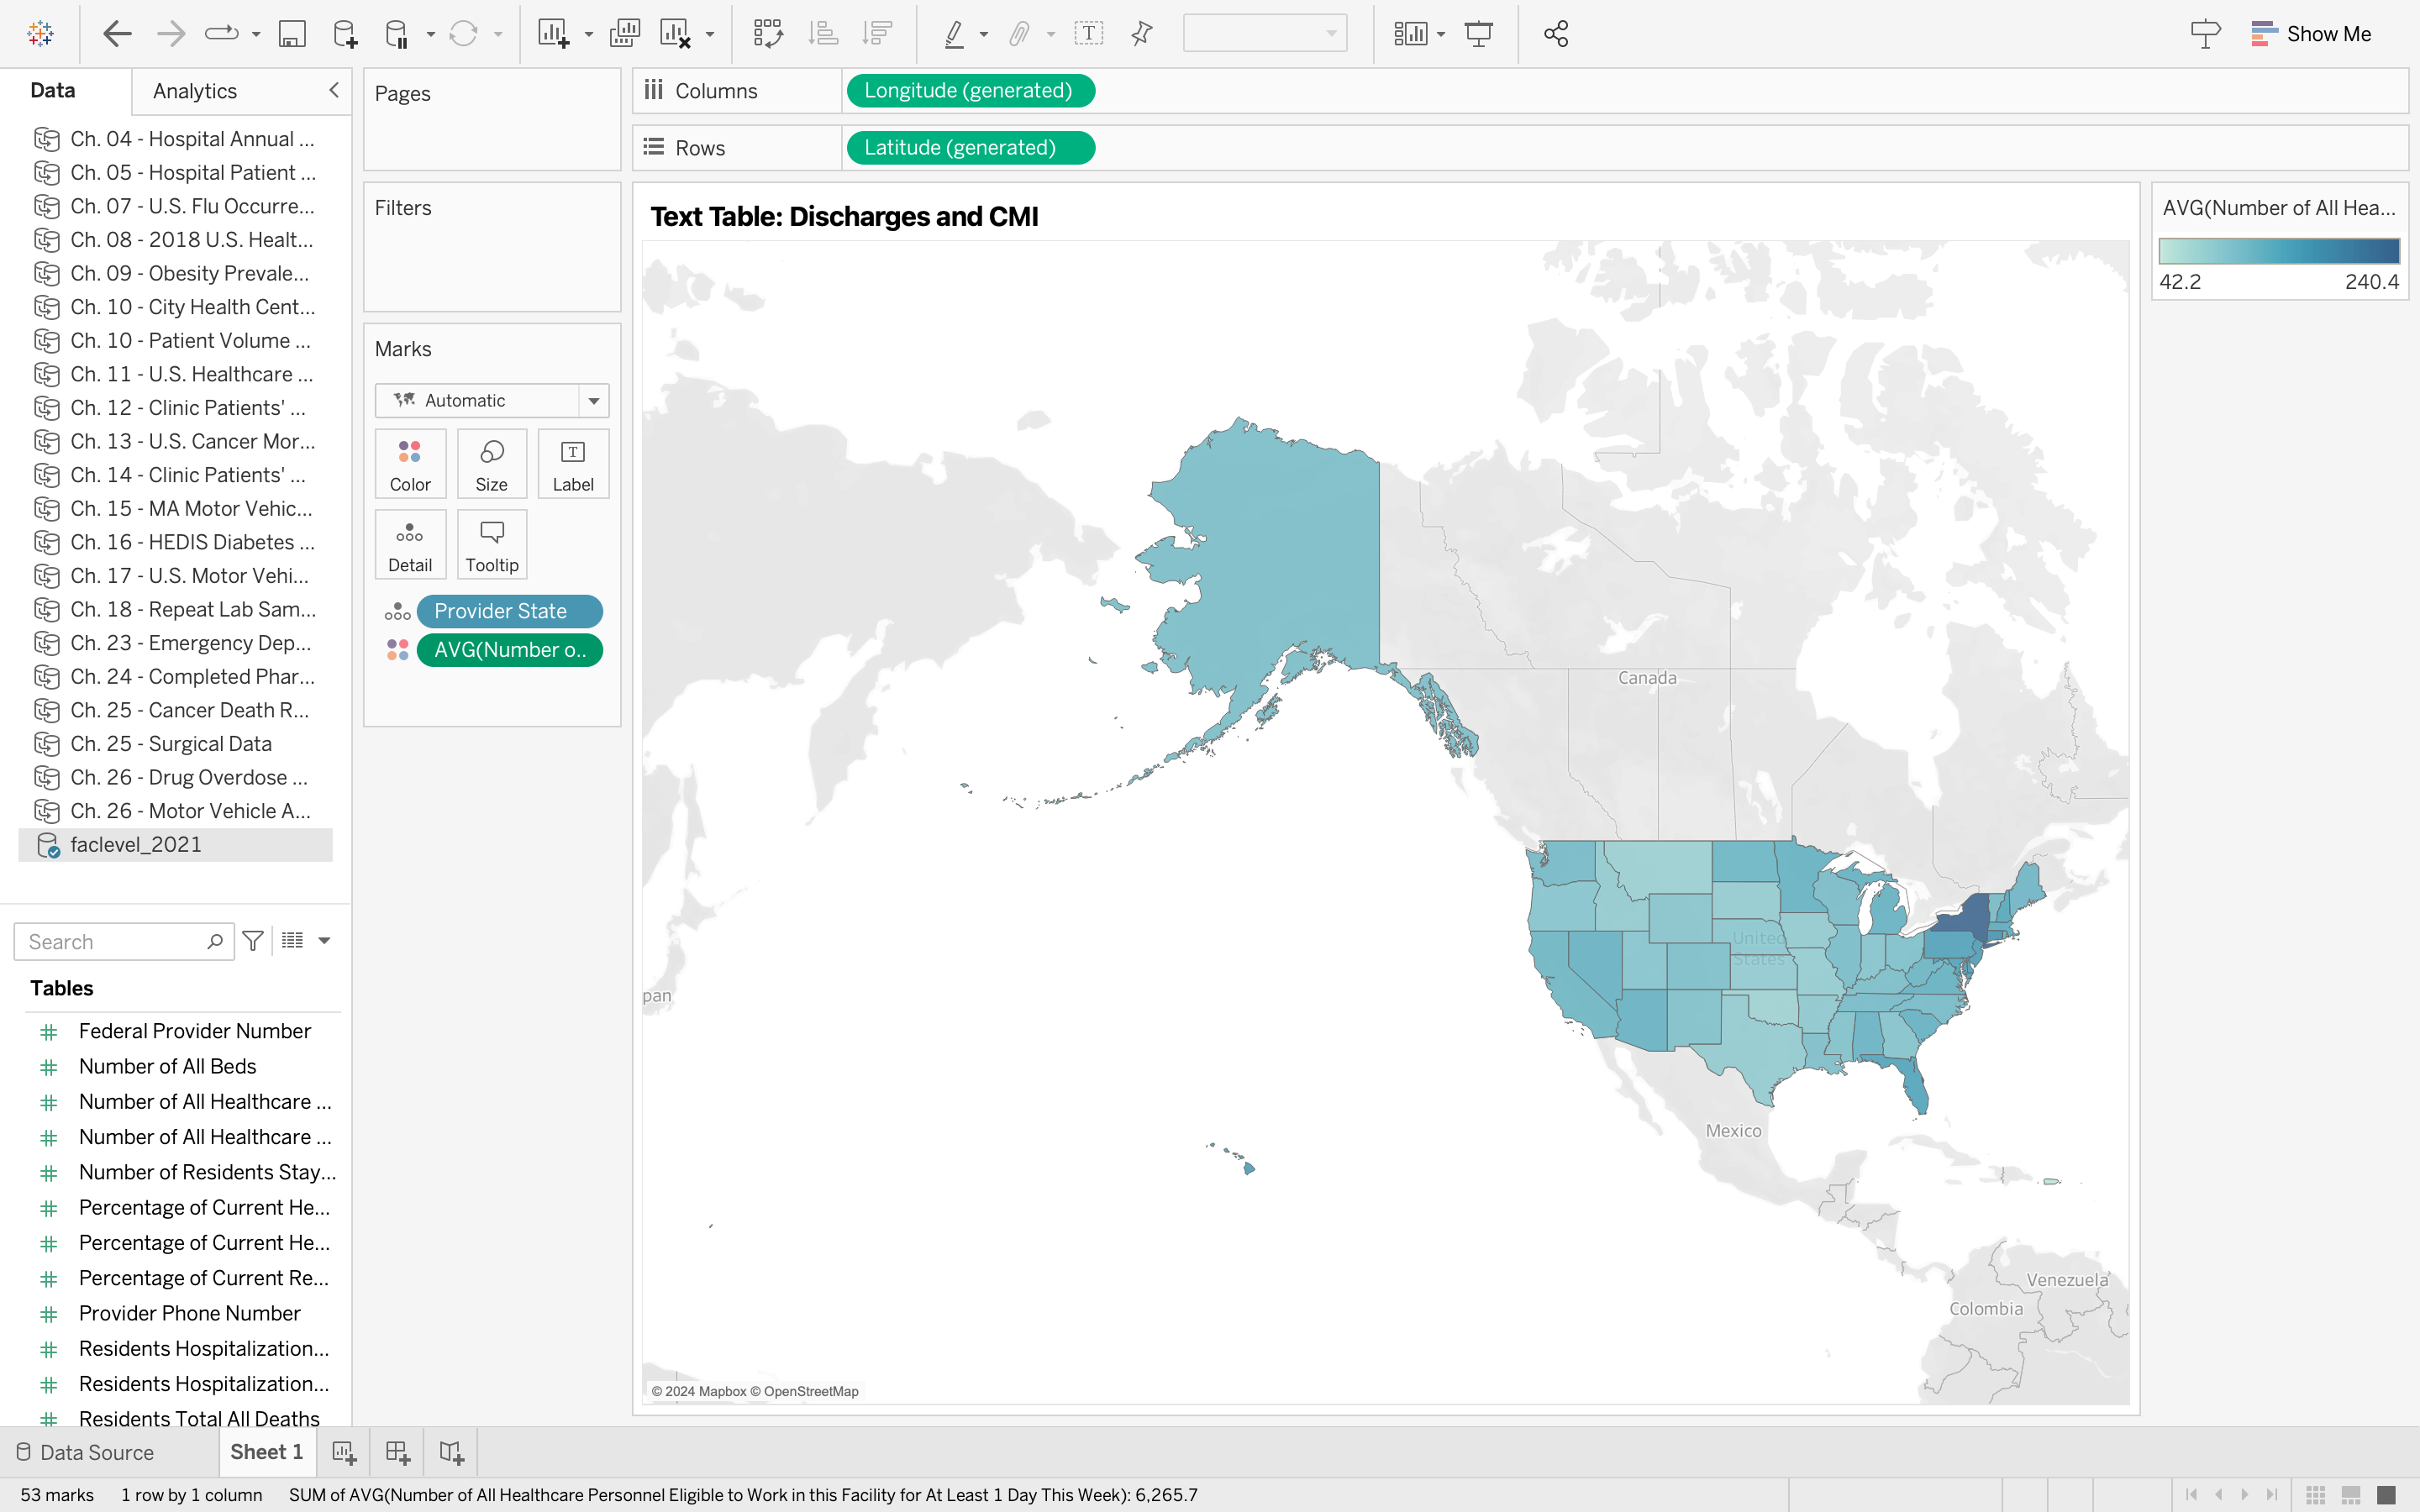Click the Share icon in toolbar

coord(1555,34)
